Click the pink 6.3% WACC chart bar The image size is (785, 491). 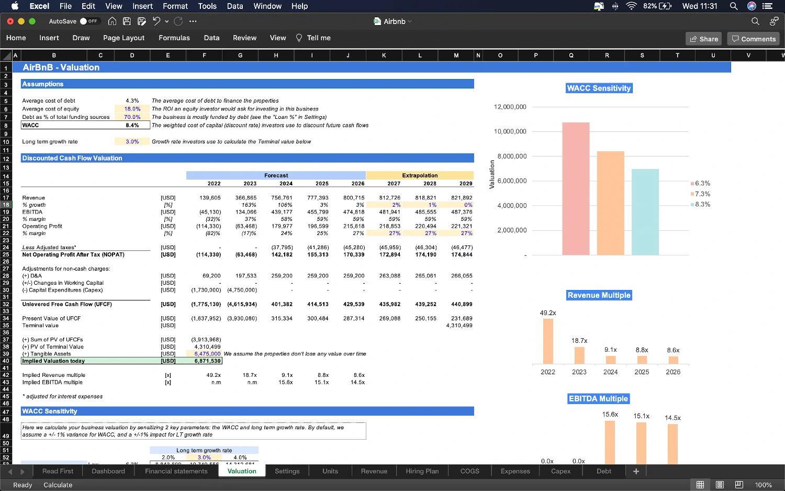pos(576,189)
